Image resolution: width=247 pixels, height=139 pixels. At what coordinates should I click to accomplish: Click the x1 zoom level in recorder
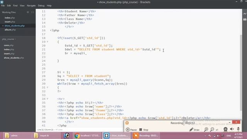pyautogui.click(x=217, y=130)
